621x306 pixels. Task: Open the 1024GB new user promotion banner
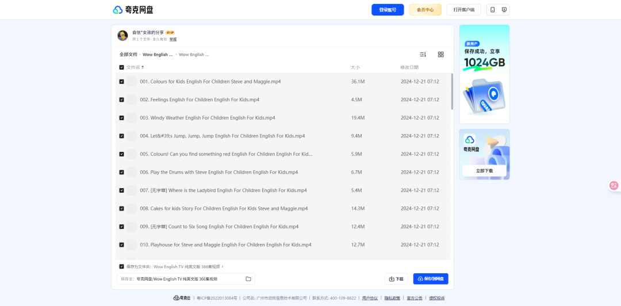click(484, 74)
